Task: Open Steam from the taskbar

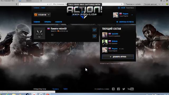Action: 27,94
